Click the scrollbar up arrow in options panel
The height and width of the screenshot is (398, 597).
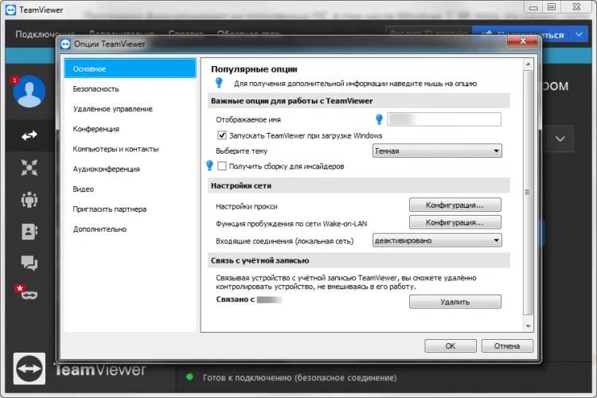[x=528, y=64]
